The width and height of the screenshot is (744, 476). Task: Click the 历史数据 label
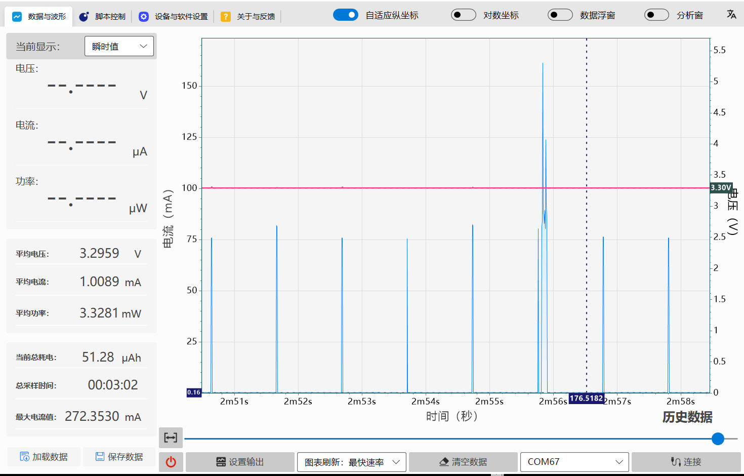tap(687, 417)
